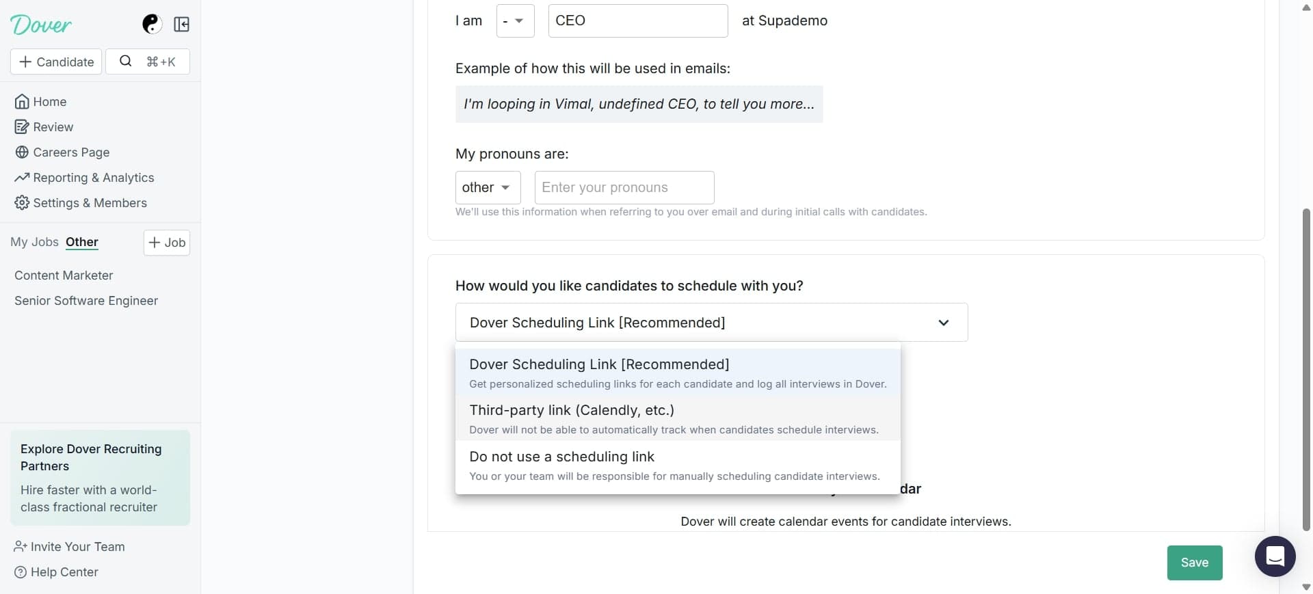
Task: Open Settings & Members
Action: 90,202
